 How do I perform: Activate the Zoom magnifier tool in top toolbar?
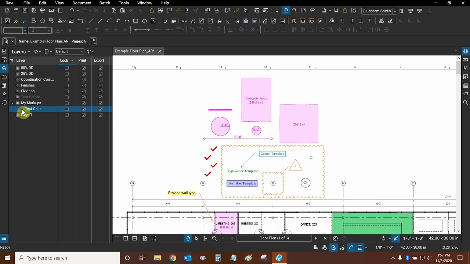[294, 11]
